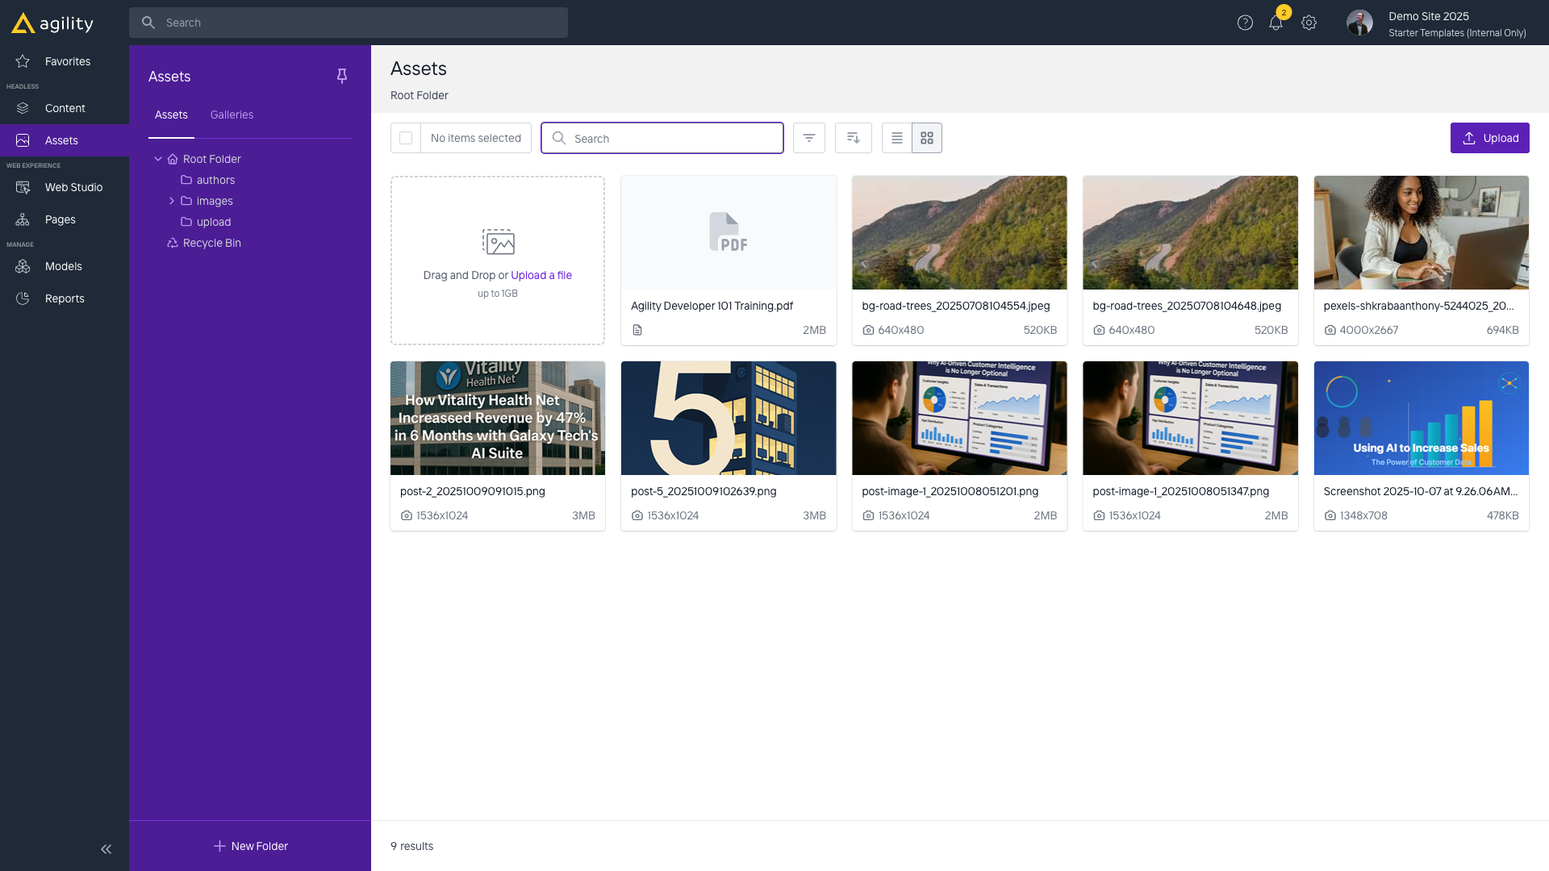Collapse the left navigation sidebar
Viewport: 1549px width, 871px height.
(x=106, y=848)
